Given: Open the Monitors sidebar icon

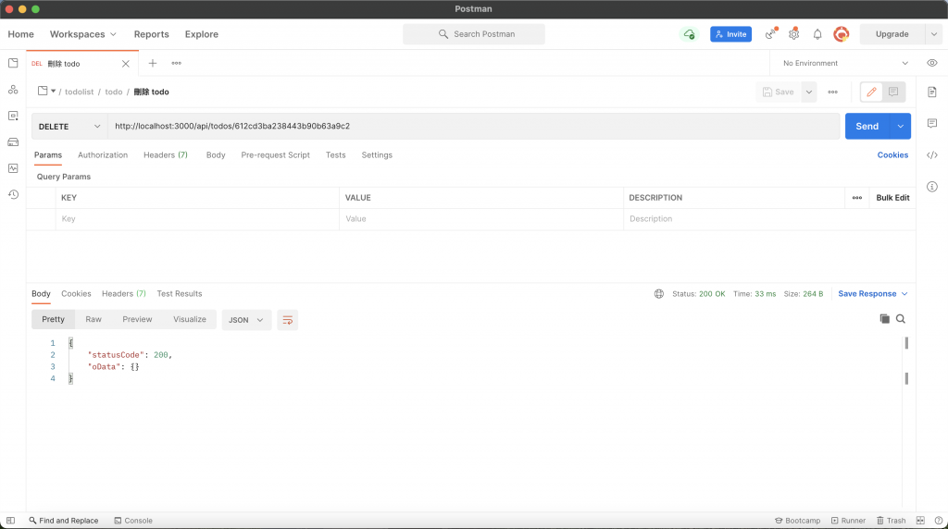Looking at the screenshot, I should [x=13, y=168].
